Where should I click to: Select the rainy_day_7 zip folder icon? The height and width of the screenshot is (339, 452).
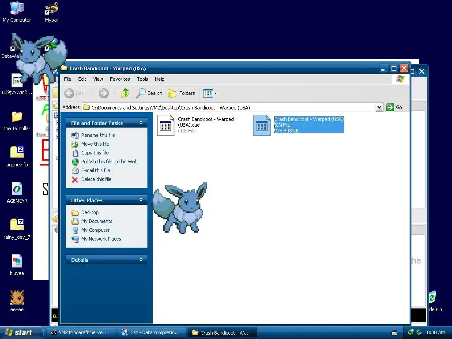pyautogui.click(x=17, y=229)
